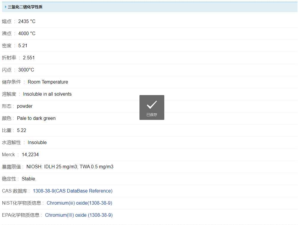Click the Room Temperature storage condition text
299x225 pixels.
[x=48, y=82]
